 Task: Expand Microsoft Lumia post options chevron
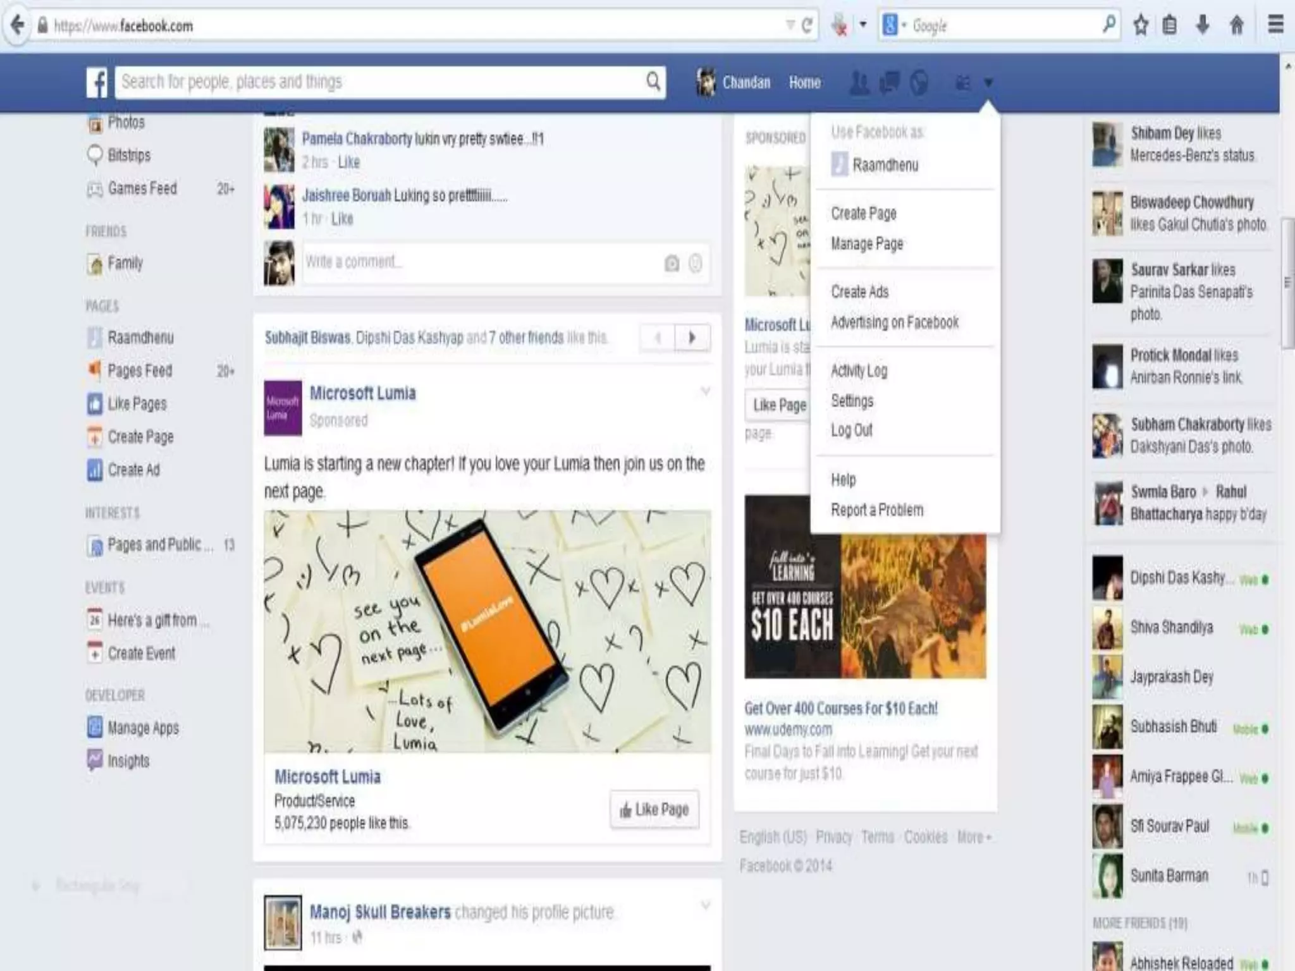coord(705,392)
